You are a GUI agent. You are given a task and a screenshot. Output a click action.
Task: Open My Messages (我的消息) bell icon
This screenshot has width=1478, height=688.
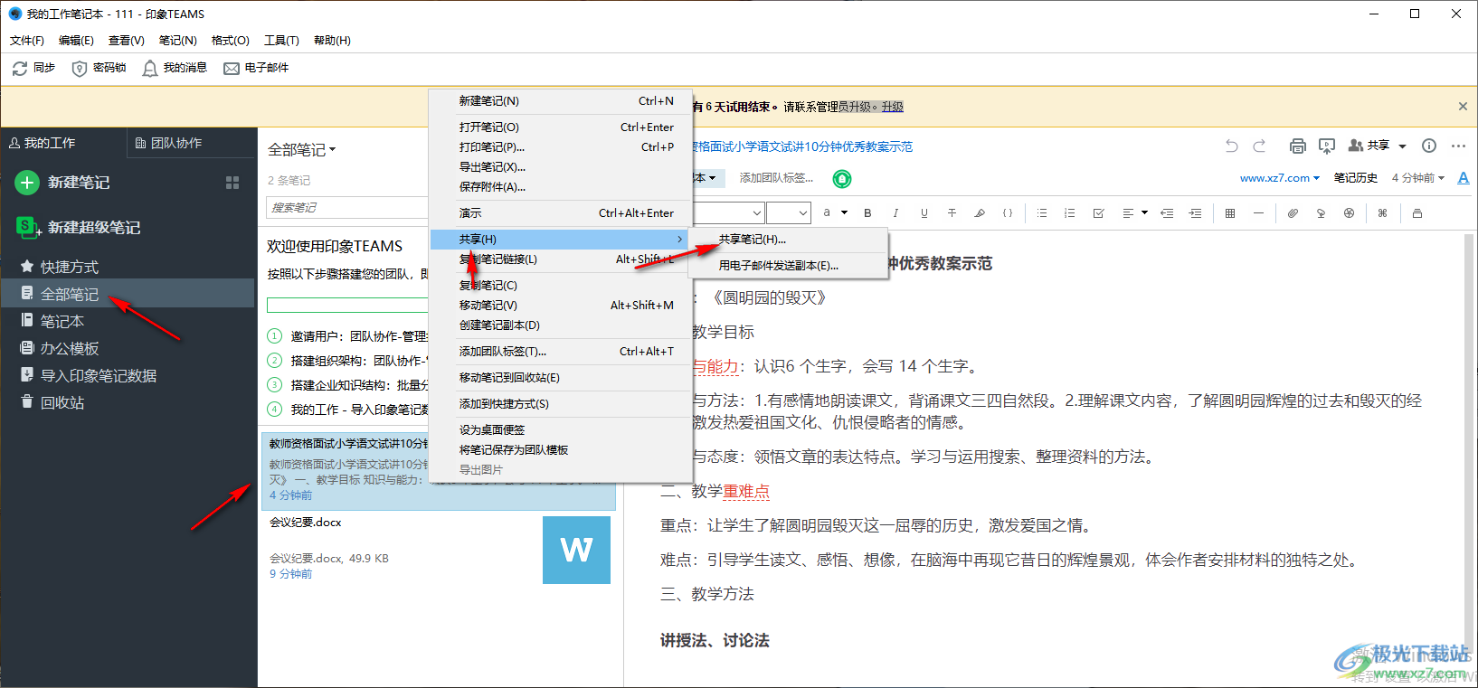pyautogui.click(x=150, y=69)
